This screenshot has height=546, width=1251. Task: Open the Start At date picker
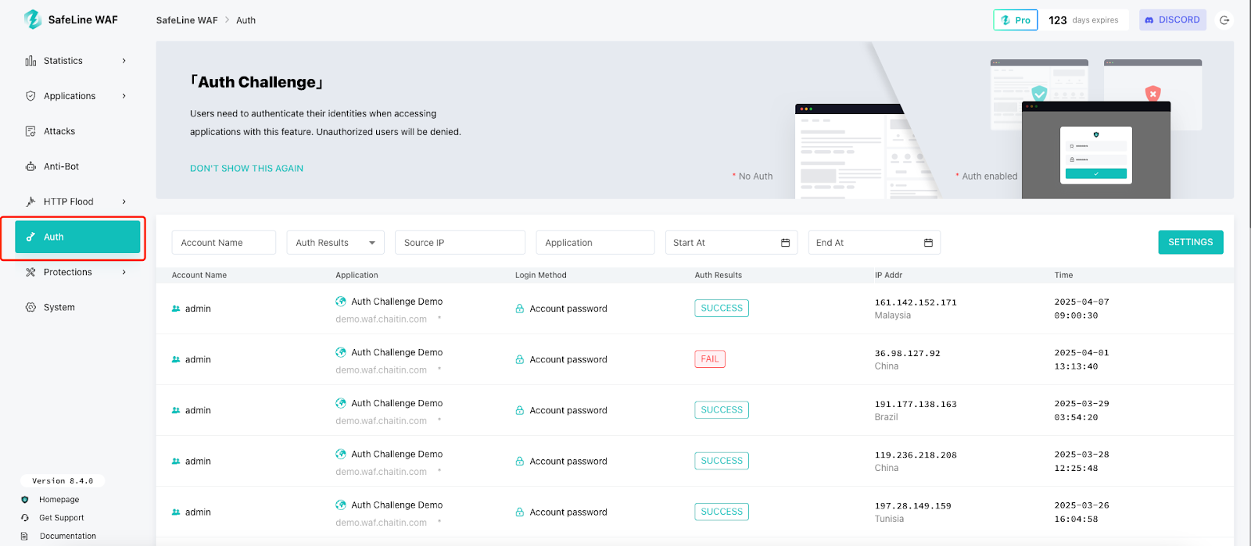pos(731,243)
